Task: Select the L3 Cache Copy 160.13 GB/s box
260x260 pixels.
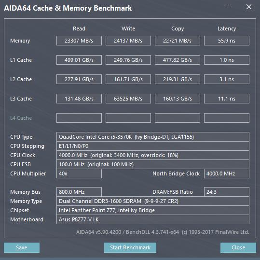Action: click(178, 99)
